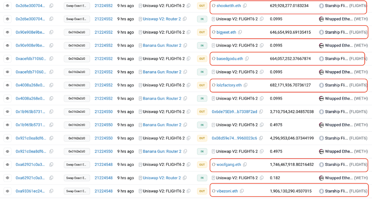372x199 pixels.
Task: Select amount 682,171,936.70736127
Action: tap(290, 85)
